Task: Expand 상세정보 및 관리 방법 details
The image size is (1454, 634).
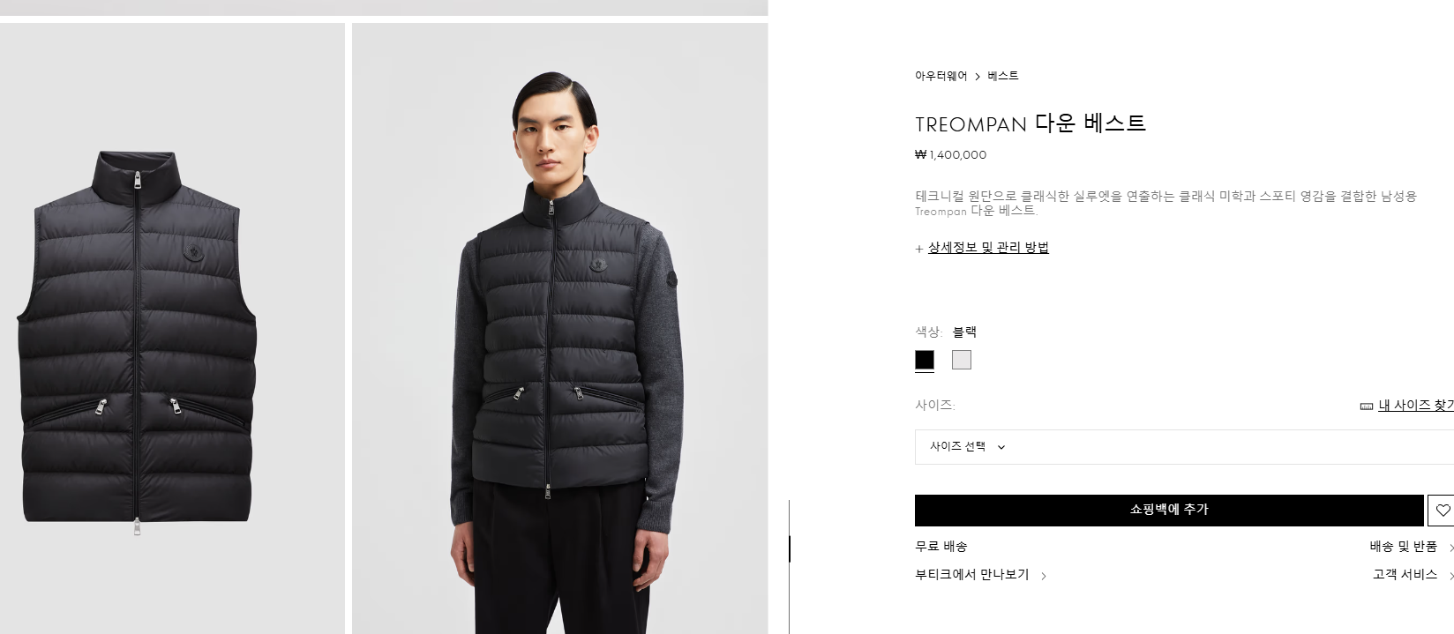Action: pos(988,248)
